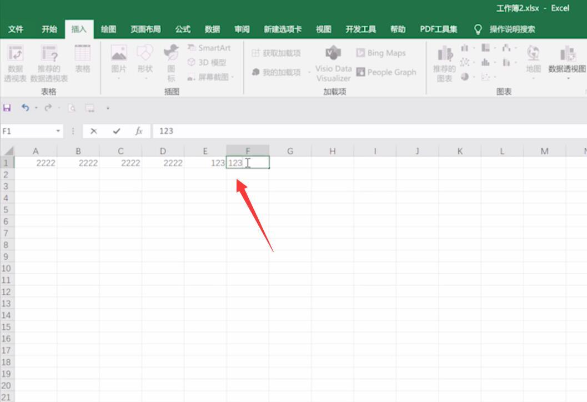Switch to the 绘图 (Draw) tab
This screenshot has width=587, height=402.
point(108,29)
